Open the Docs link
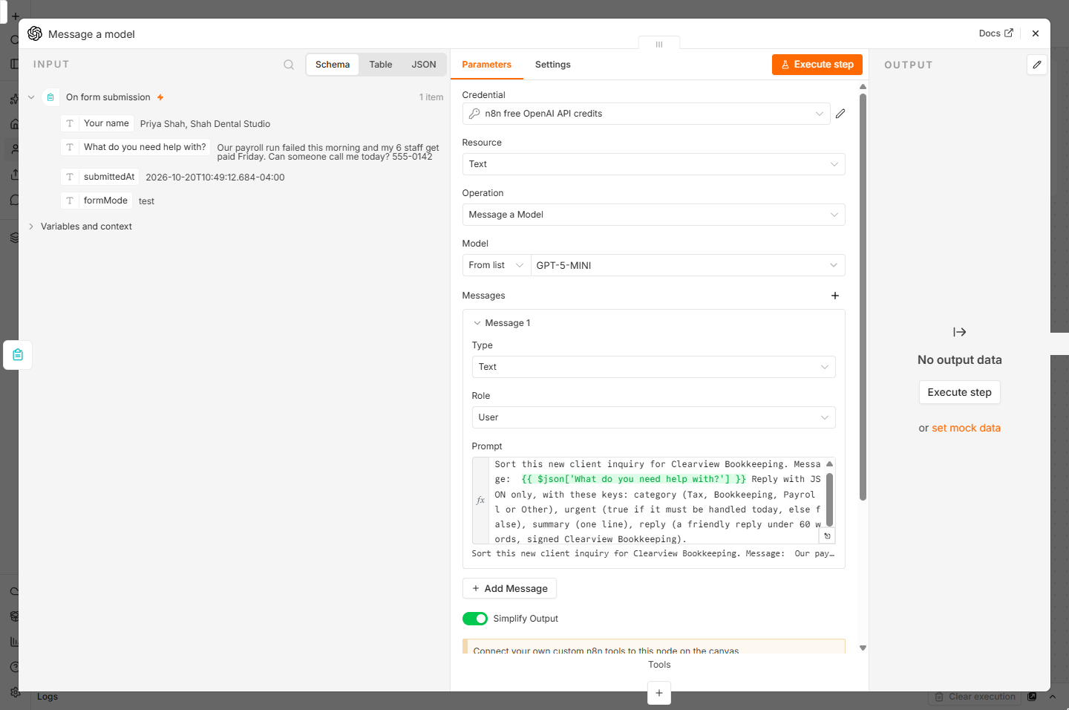The width and height of the screenshot is (1069, 710). point(996,33)
